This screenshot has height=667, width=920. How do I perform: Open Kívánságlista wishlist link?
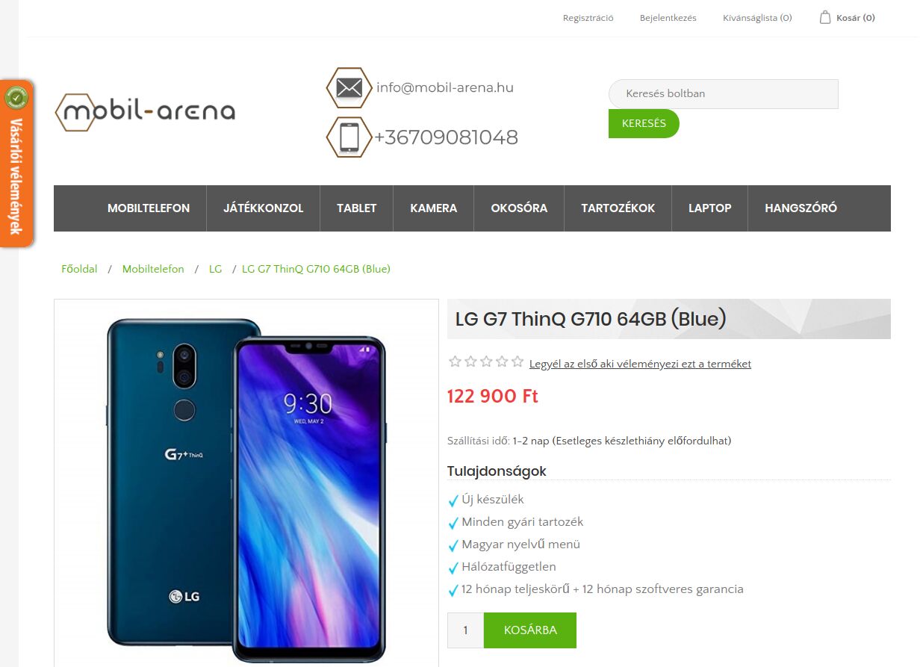coord(757,18)
